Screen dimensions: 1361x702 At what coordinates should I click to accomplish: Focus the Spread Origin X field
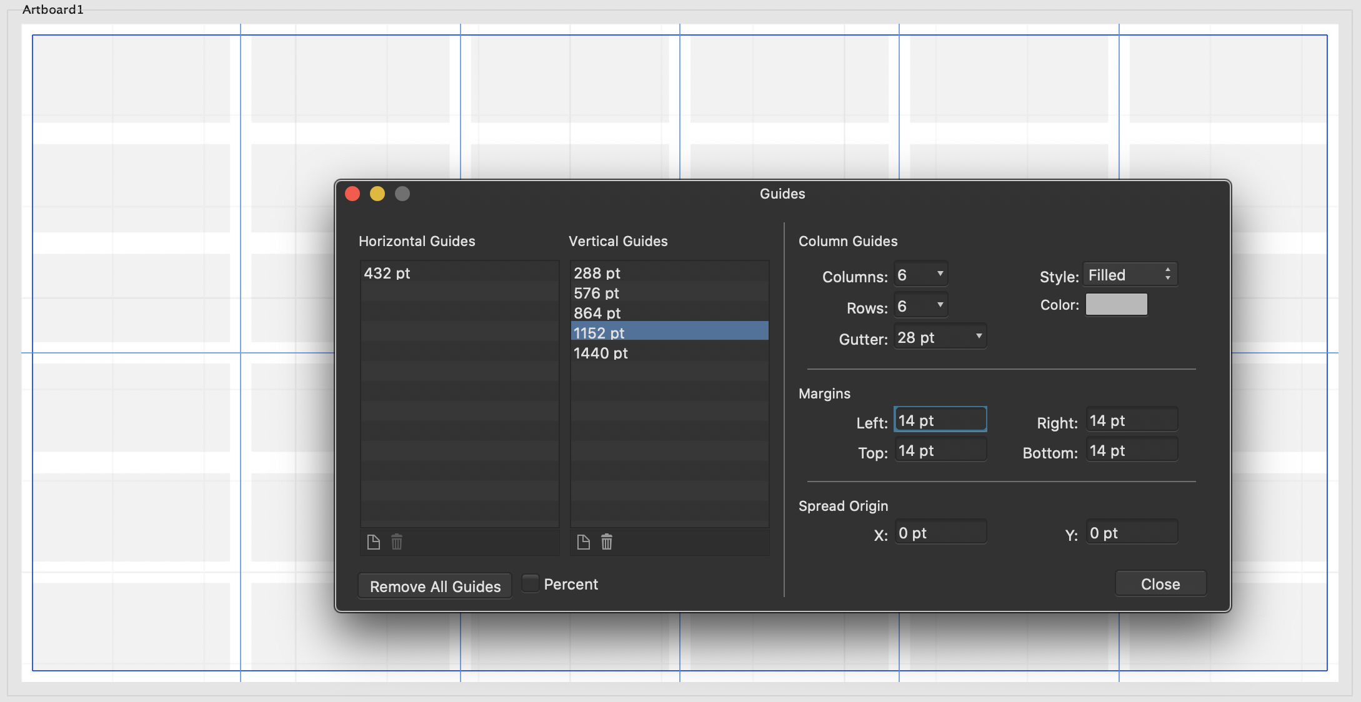(940, 532)
